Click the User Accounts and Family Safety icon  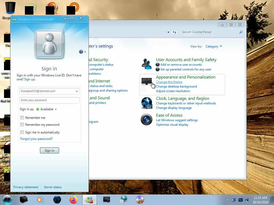(146, 64)
